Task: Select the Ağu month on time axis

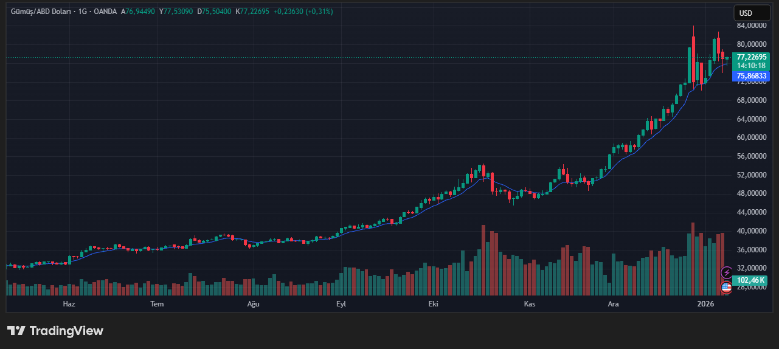Action: click(x=253, y=304)
